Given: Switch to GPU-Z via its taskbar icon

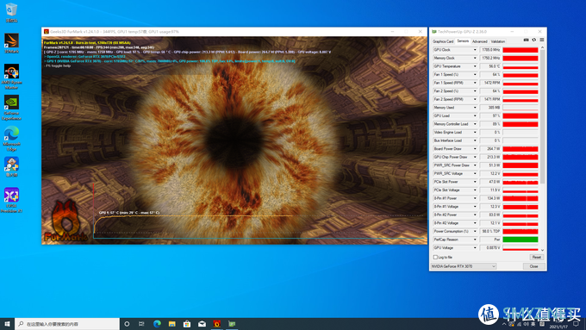Looking at the screenshot, I should [x=232, y=324].
